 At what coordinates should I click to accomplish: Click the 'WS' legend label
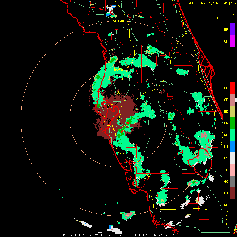coord(226,147)
